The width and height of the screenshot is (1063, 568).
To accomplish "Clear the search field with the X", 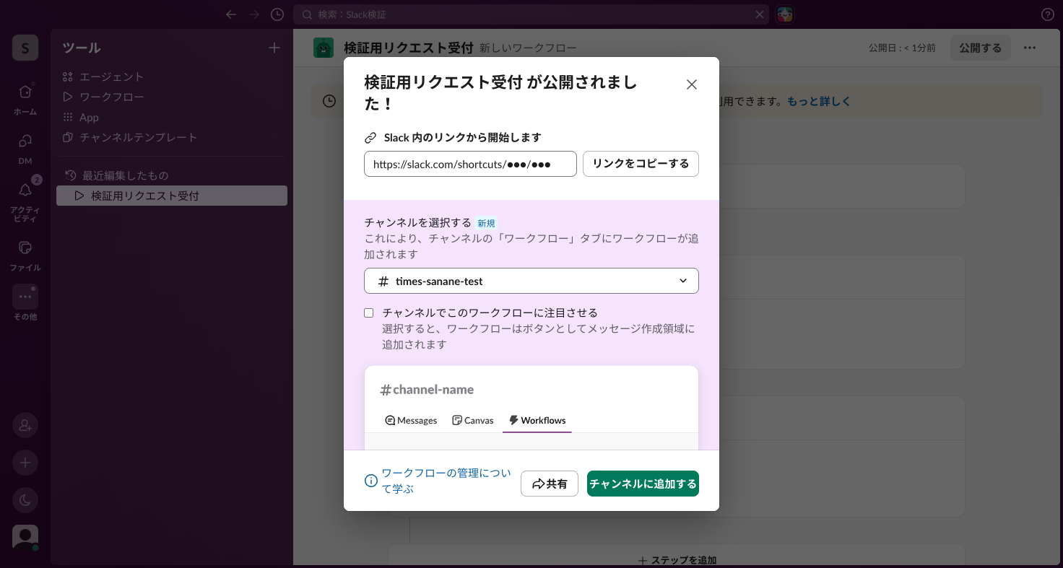I will 760,14.
